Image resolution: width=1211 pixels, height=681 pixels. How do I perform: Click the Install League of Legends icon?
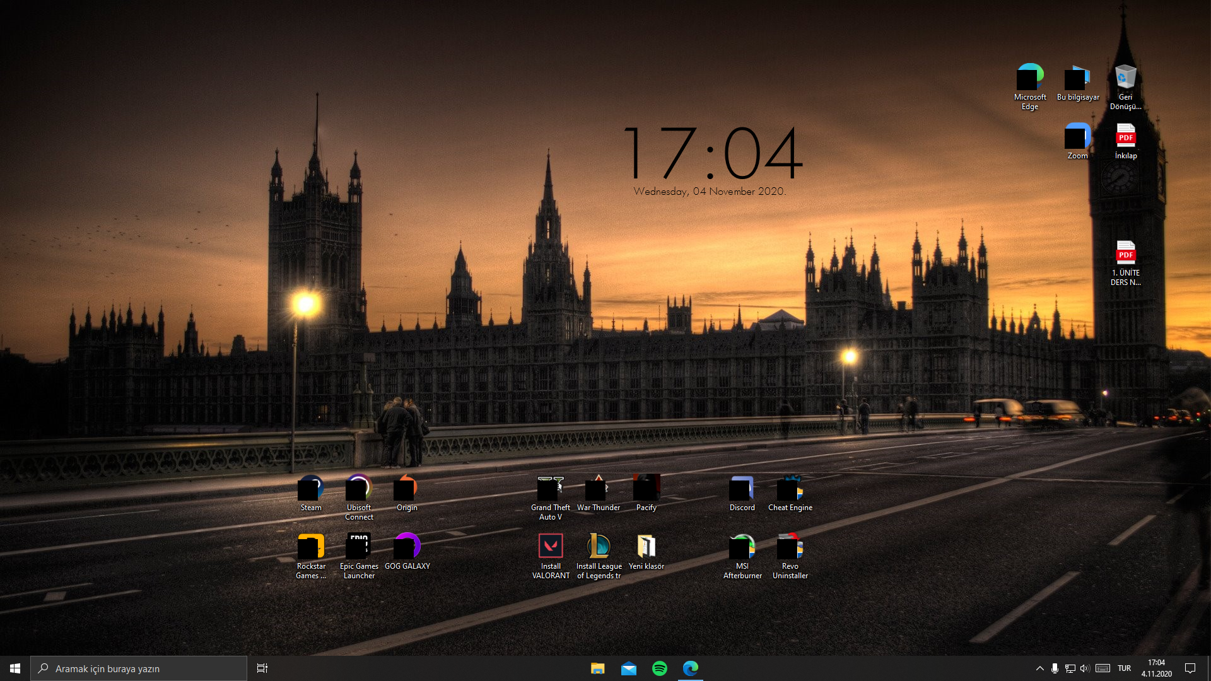(x=599, y=546)
